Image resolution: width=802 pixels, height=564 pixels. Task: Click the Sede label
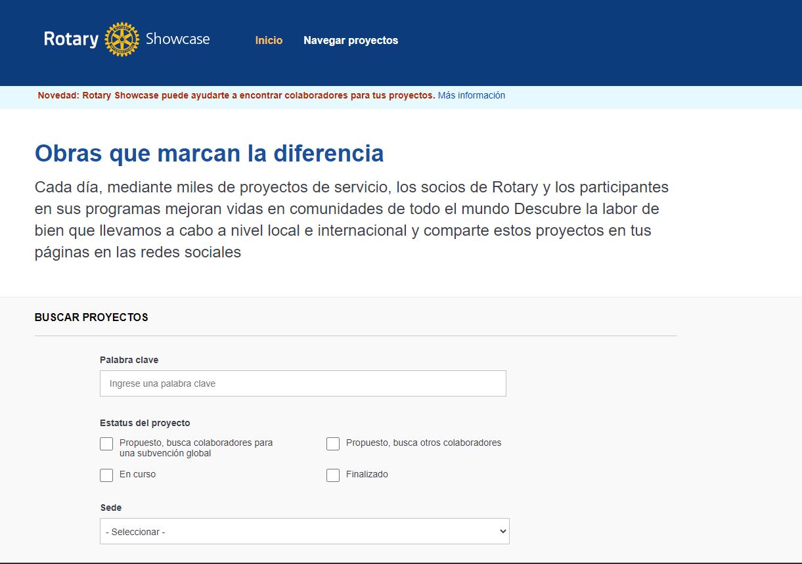tap(110, 508)
